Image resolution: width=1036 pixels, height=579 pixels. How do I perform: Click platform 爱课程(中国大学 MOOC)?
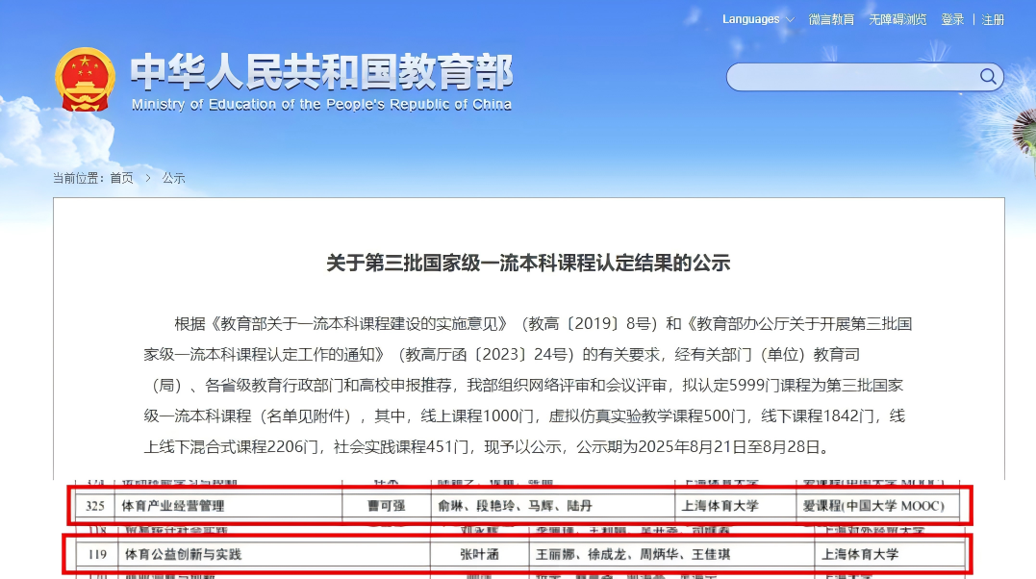(873, 506)
